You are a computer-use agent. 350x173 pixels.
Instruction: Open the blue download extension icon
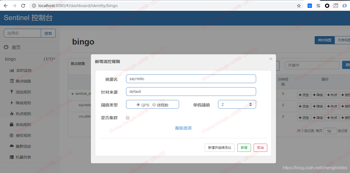(310, 6)
